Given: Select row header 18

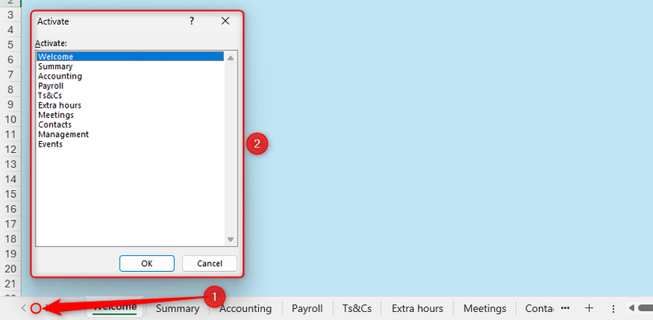Looking at the screenshot, I should [x=10, y=238].
